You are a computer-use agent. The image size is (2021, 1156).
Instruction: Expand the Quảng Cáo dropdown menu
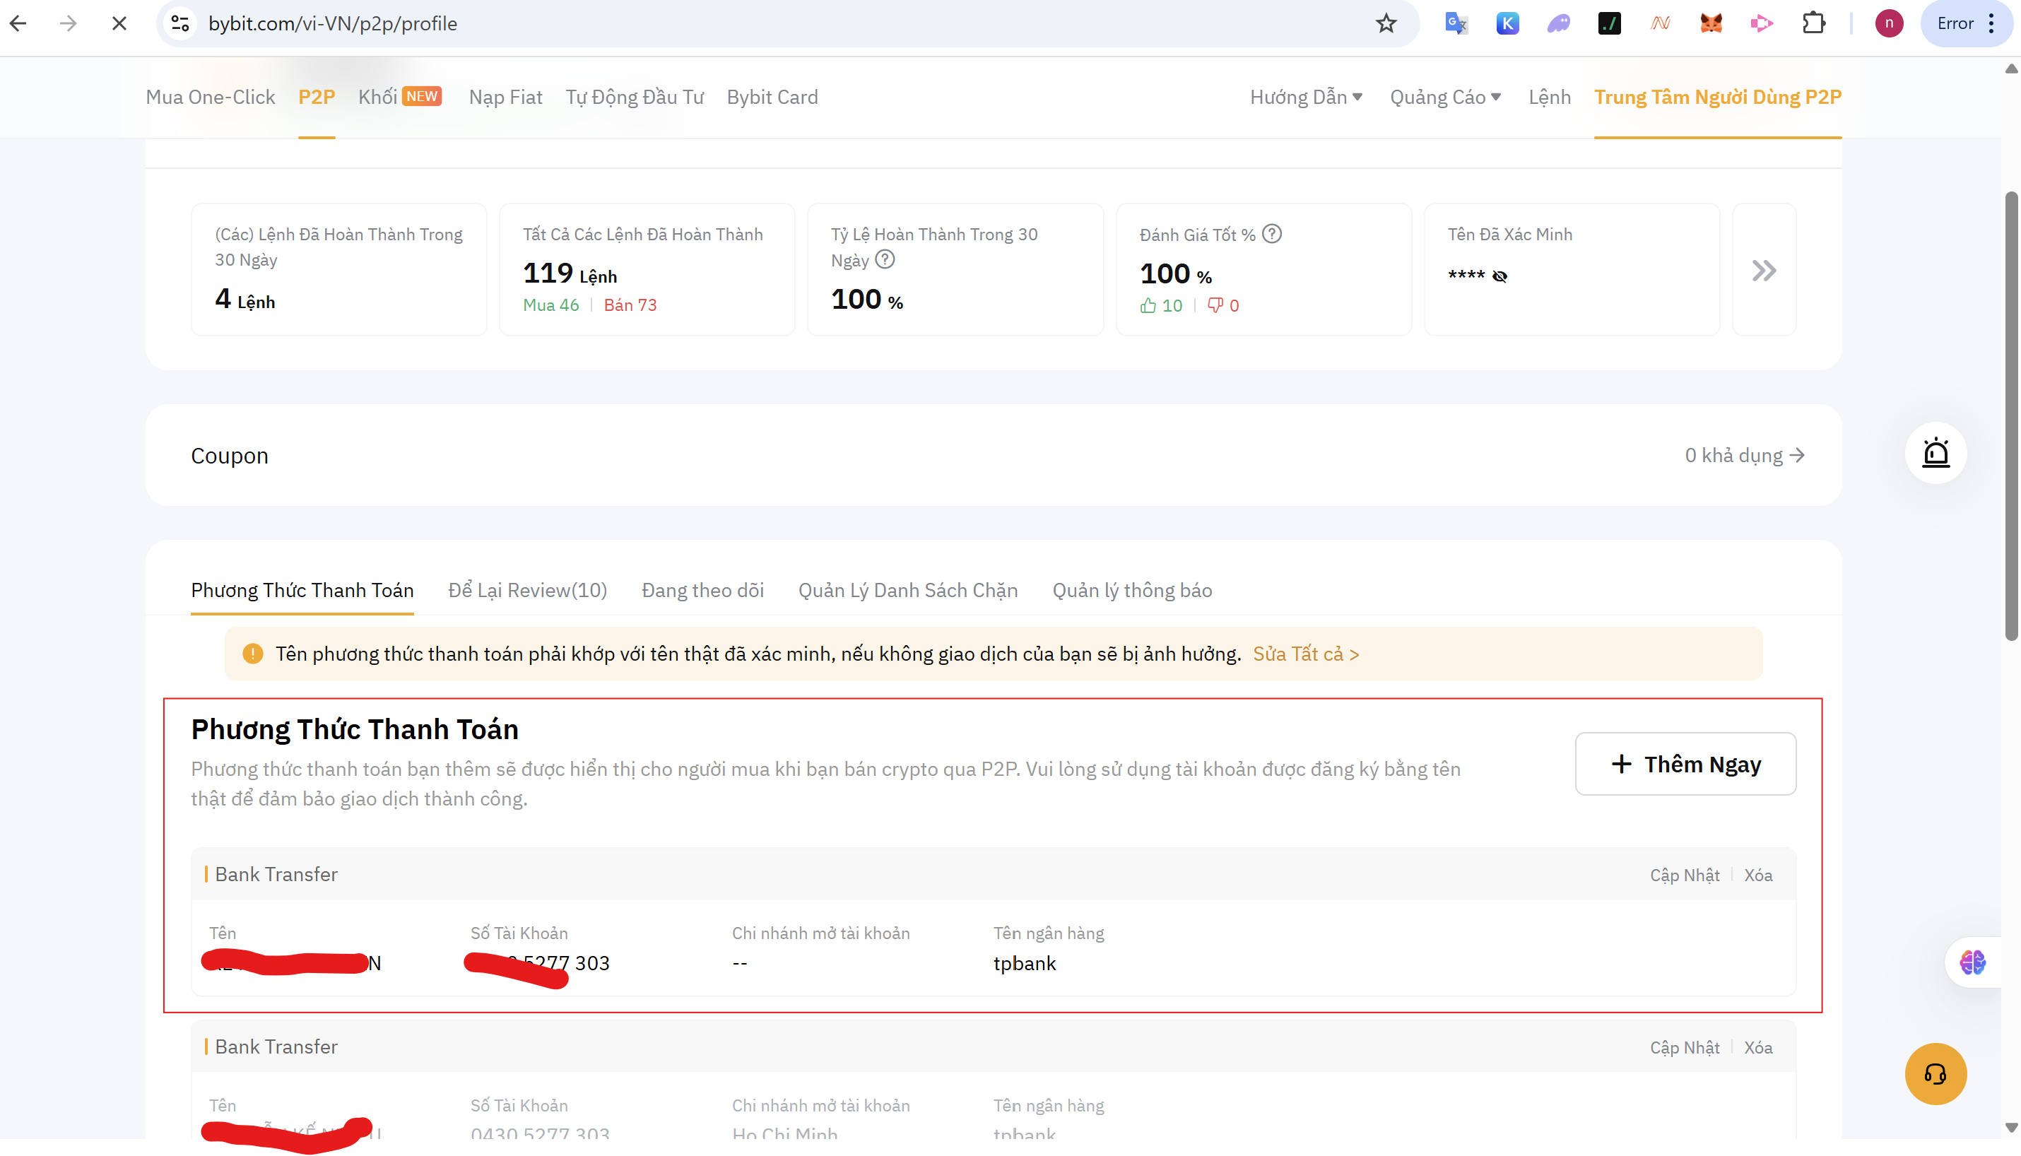[x=1444, y=97]
